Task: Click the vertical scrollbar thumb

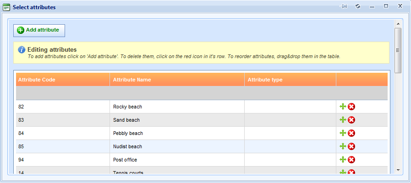Action: (398, 50)
